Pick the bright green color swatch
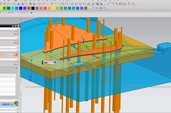 (x=4, y=8)
